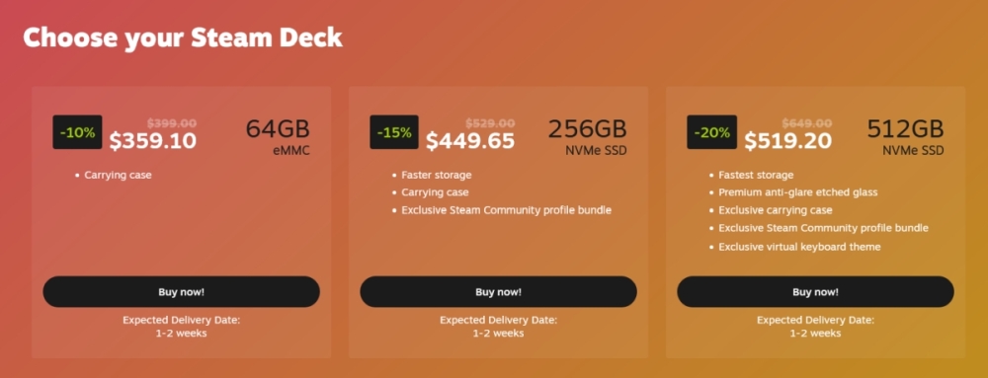Click 'Faster storage' bullet in 256GB card
The width and height of the screenshot is (988, 378).
(436, 175)
